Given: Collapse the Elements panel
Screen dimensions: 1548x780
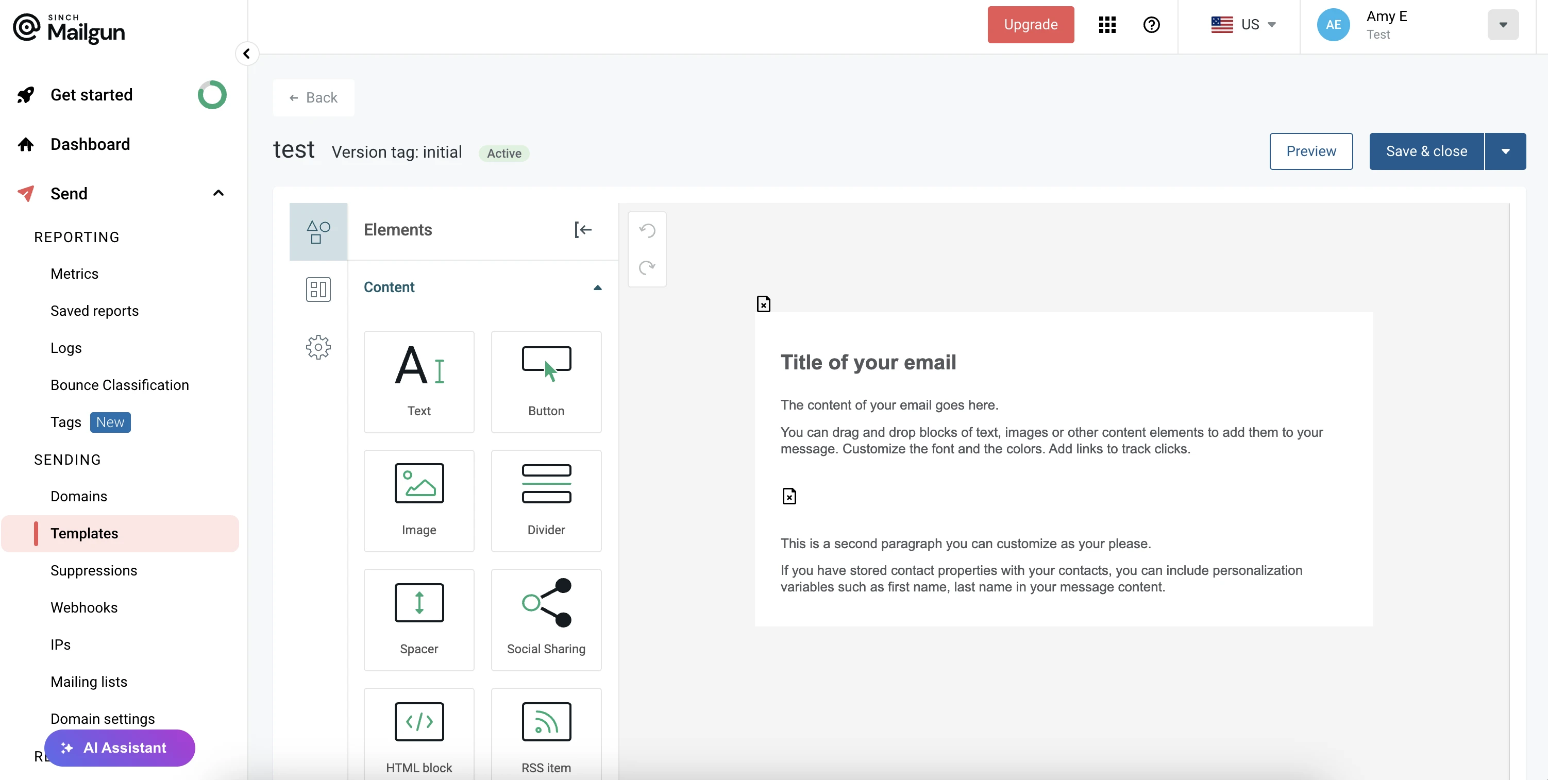Looking at the screenshot, I should click(583, 230).
